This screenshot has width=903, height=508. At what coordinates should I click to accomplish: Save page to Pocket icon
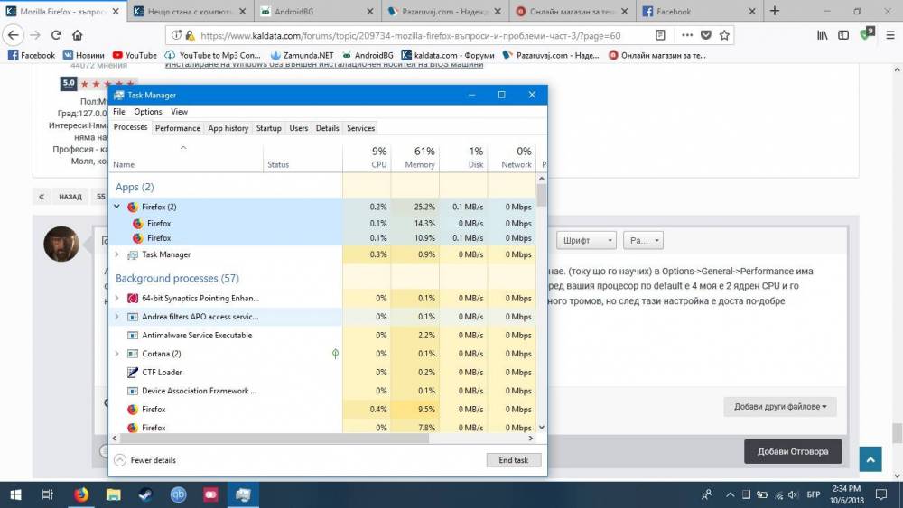click(x=705, y=35)
